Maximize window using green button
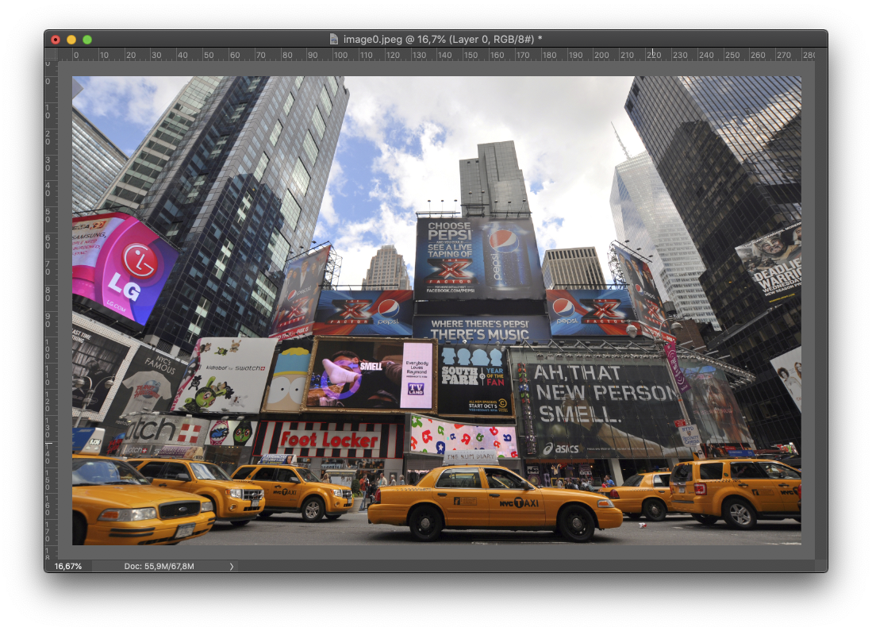872x631 pixels. pyautogui.click(x=87, y=40)
